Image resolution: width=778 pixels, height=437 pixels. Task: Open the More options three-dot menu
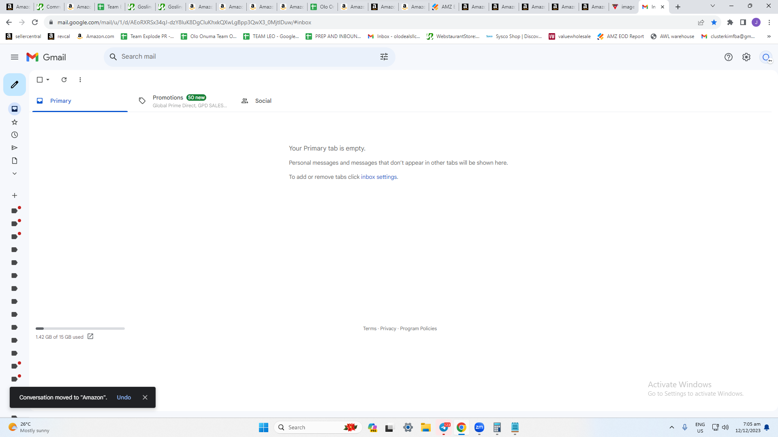tap(80, 80)
